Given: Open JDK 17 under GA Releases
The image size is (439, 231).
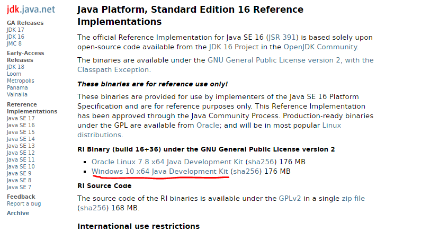Looking at the screenshot, I should pos(15,30).
